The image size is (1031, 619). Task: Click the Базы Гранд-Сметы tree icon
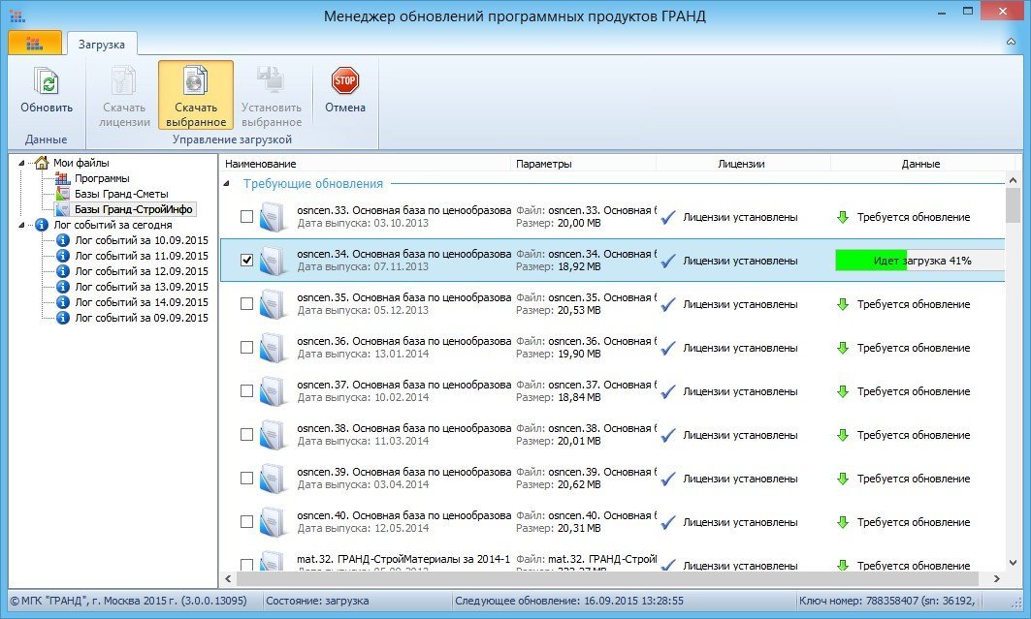[63, 194]
